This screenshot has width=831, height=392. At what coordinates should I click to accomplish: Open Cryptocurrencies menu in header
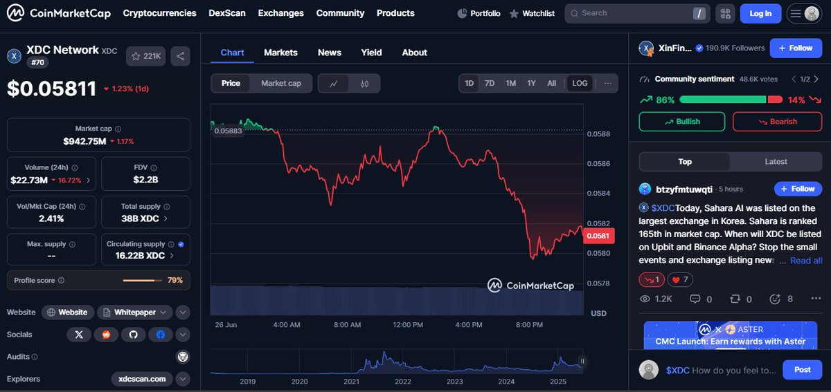(159, 13)
